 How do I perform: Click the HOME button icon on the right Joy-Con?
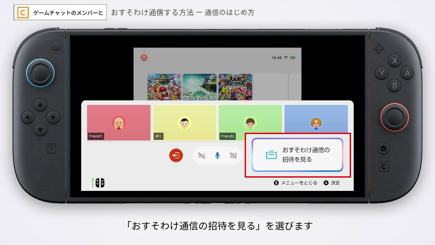coord(384,149)
